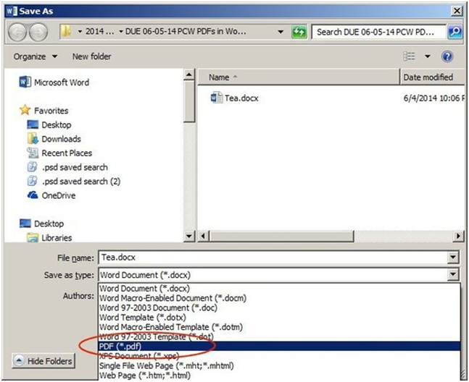Click the .psd saved search icon
This screenshot has width=469, height=382.
coord(33,167)
